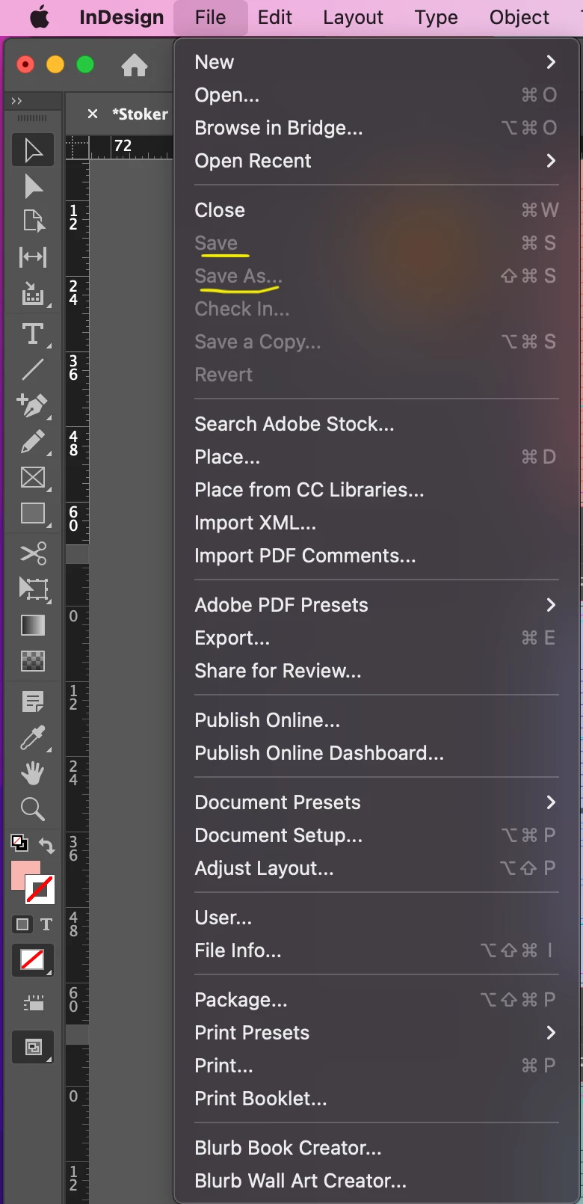Open the Object menu
Viewport: 583px width, 1204px height.
(519, 17)
